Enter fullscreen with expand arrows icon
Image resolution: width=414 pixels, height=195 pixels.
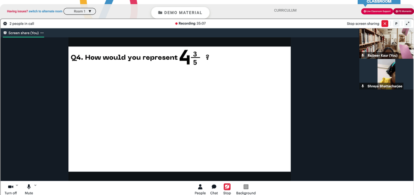[408, 24]
